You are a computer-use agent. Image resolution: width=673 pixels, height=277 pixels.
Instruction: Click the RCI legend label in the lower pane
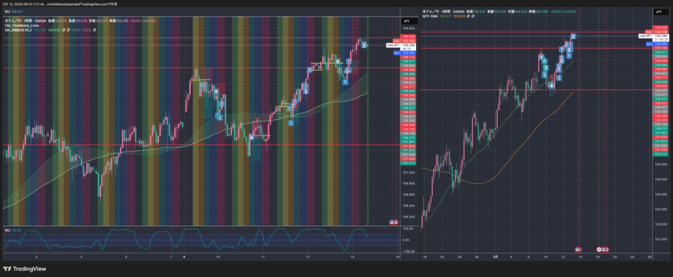(7, 230)
